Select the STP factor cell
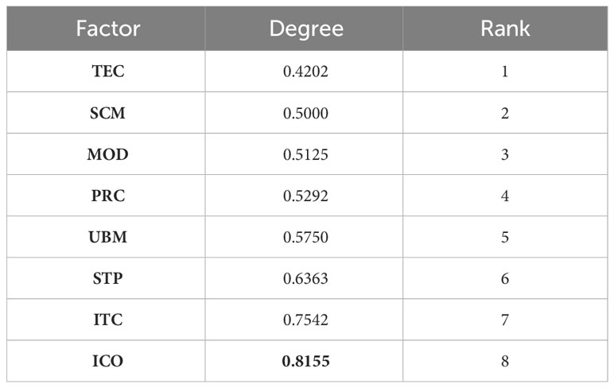The height and width of the screenshot is (388, 614). click(107, 278)
